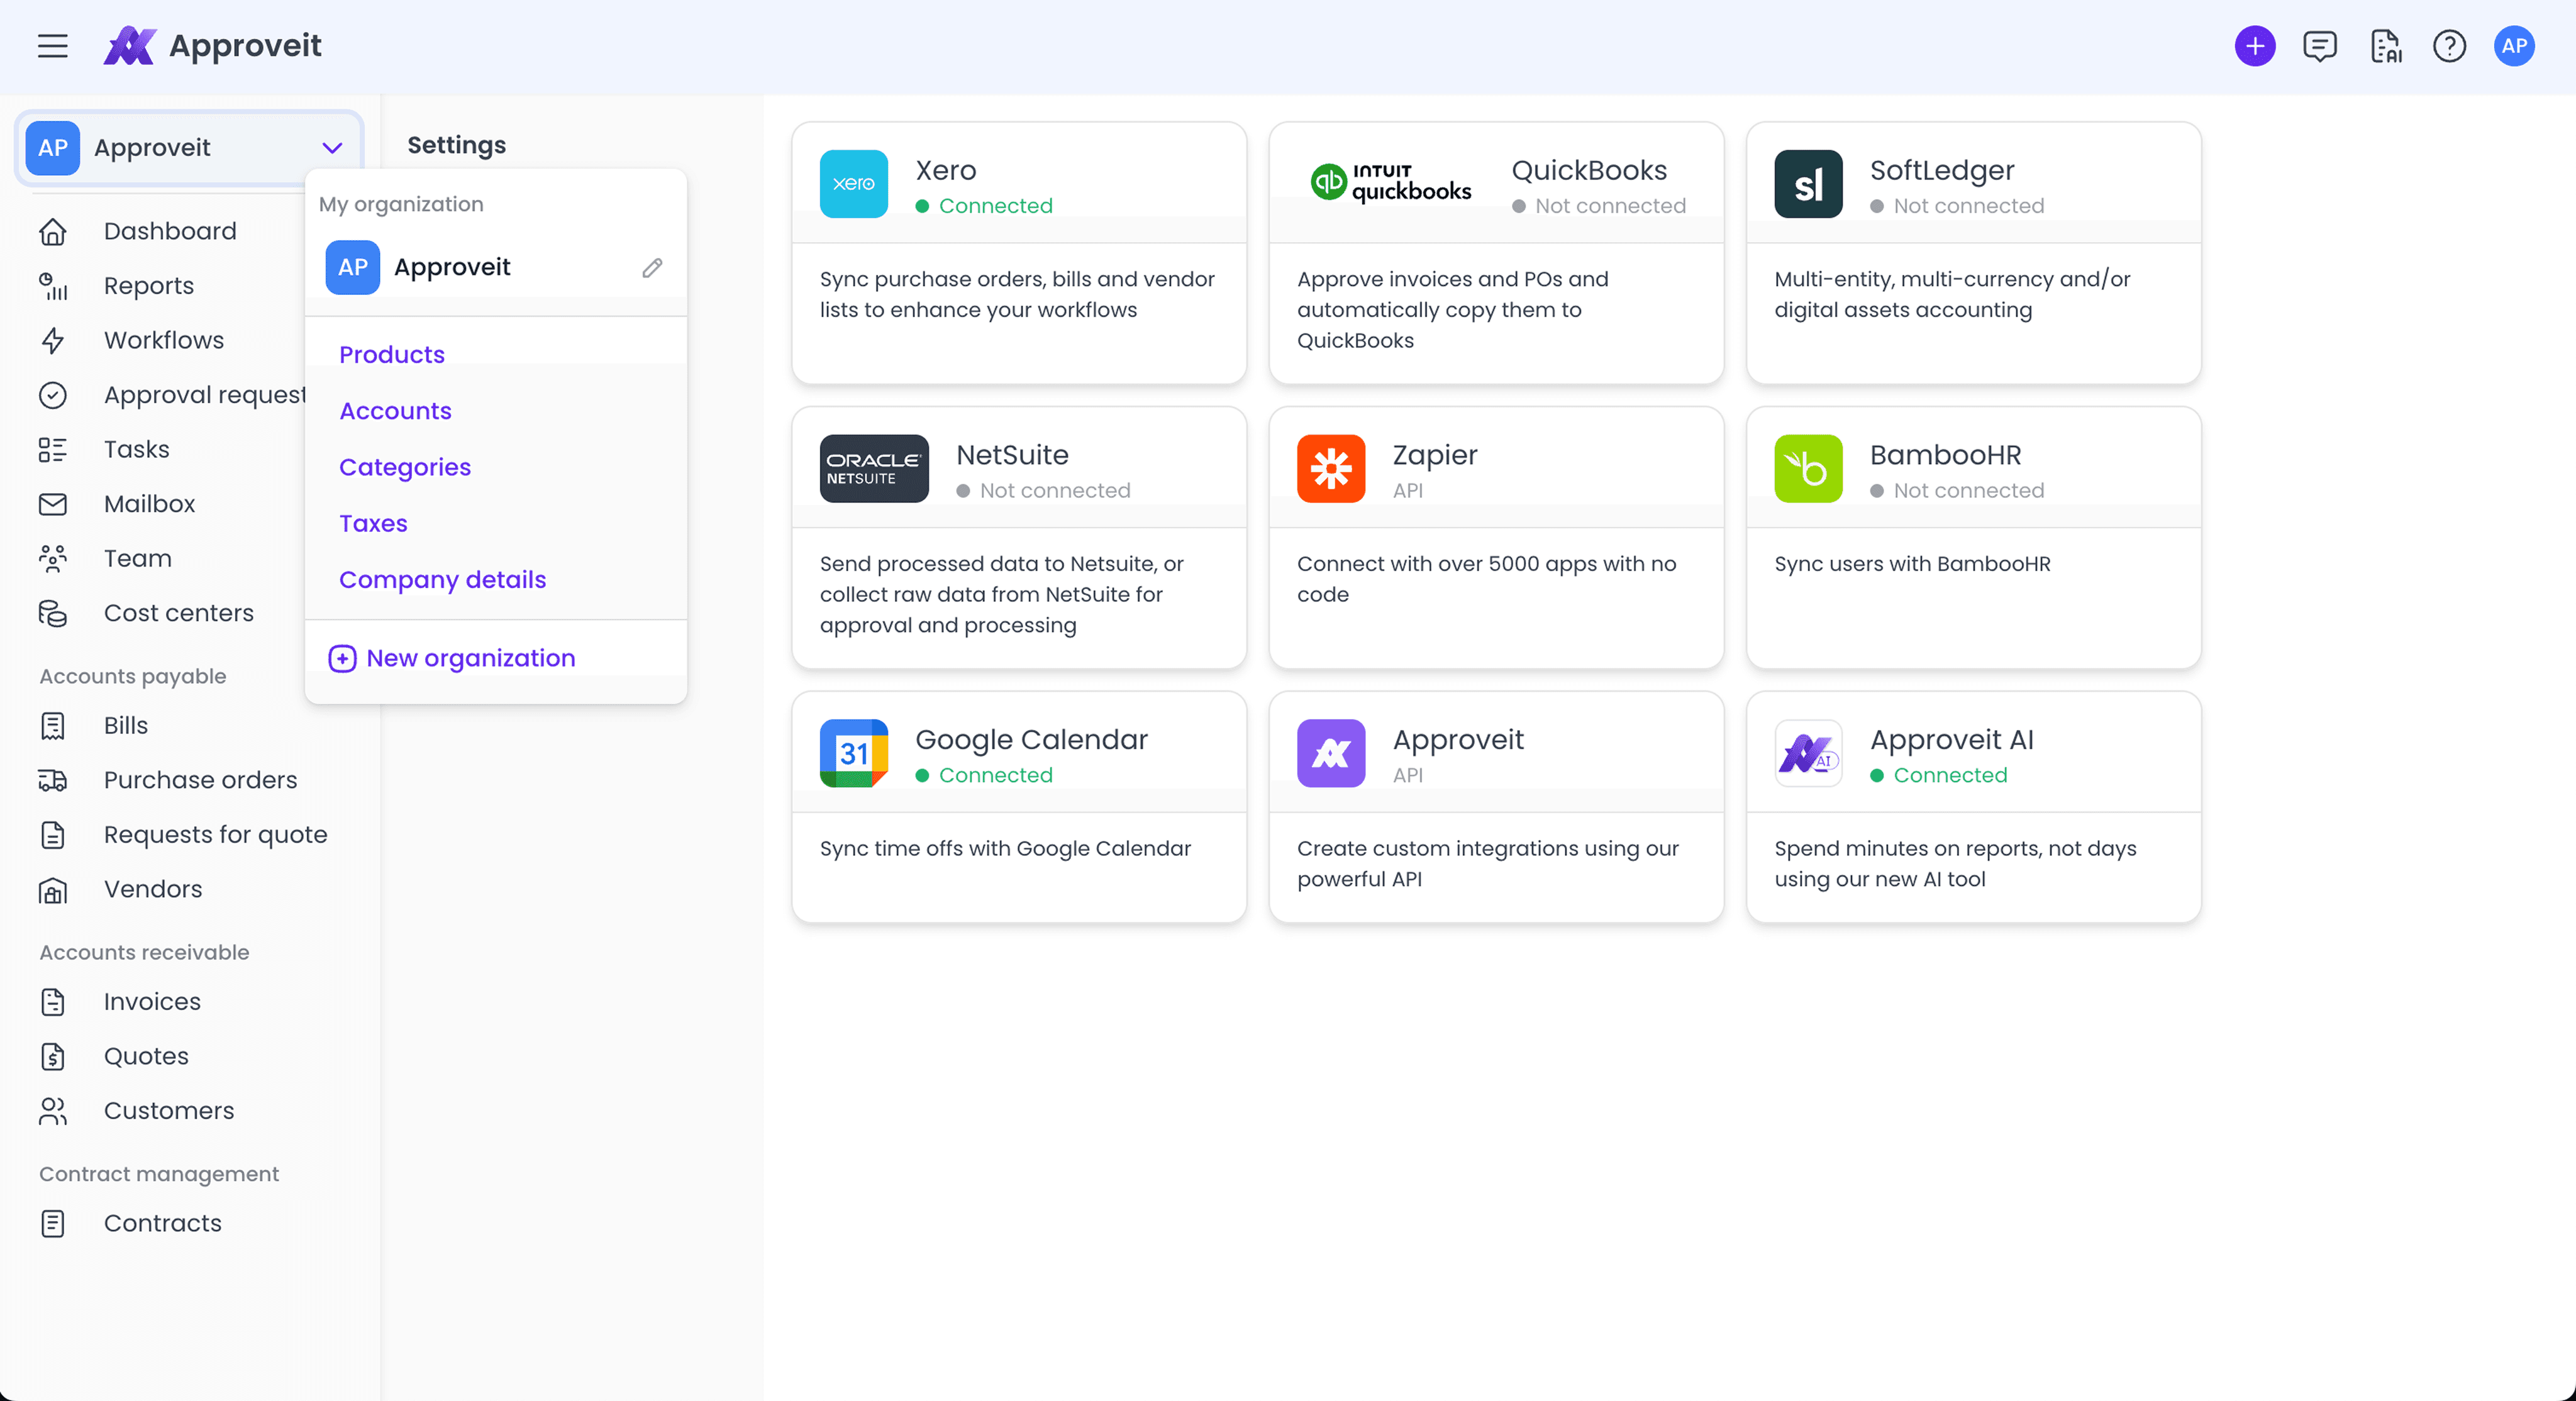Viewport: 2576px width, 1401px height.
Task: Open Cost centers from the sidebar
Action: (x=179, y=613)
